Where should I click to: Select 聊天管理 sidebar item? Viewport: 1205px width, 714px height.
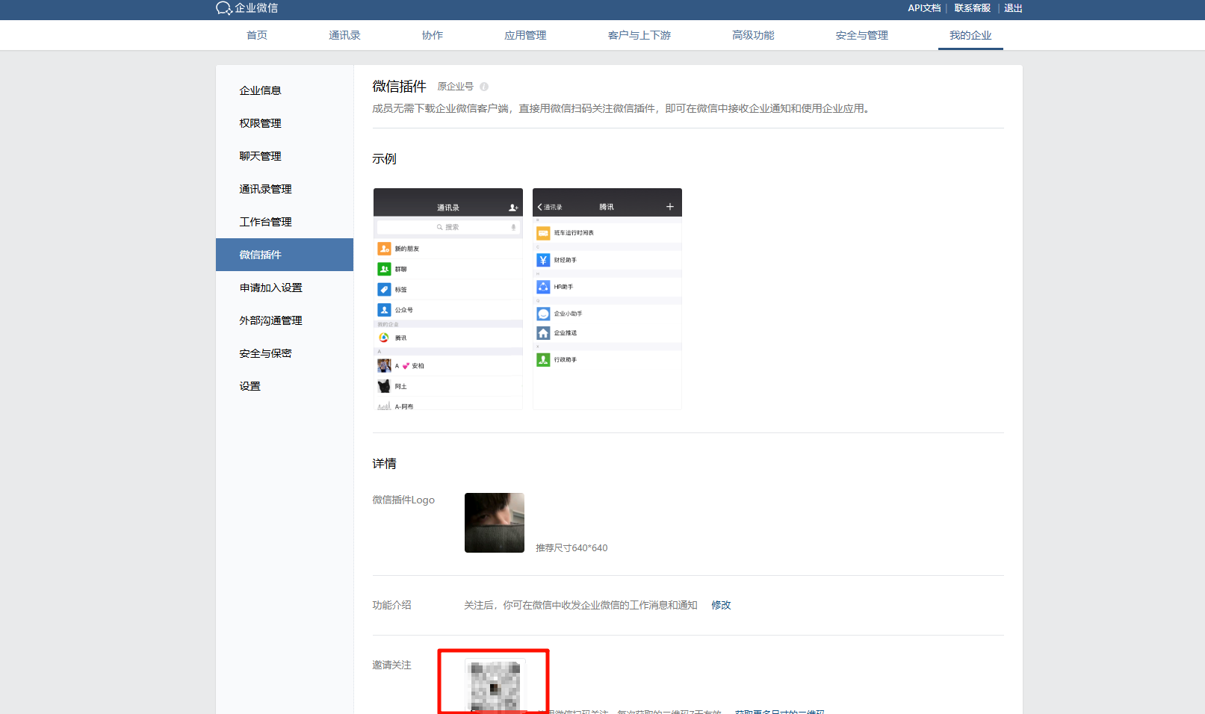tap(260, 156)
